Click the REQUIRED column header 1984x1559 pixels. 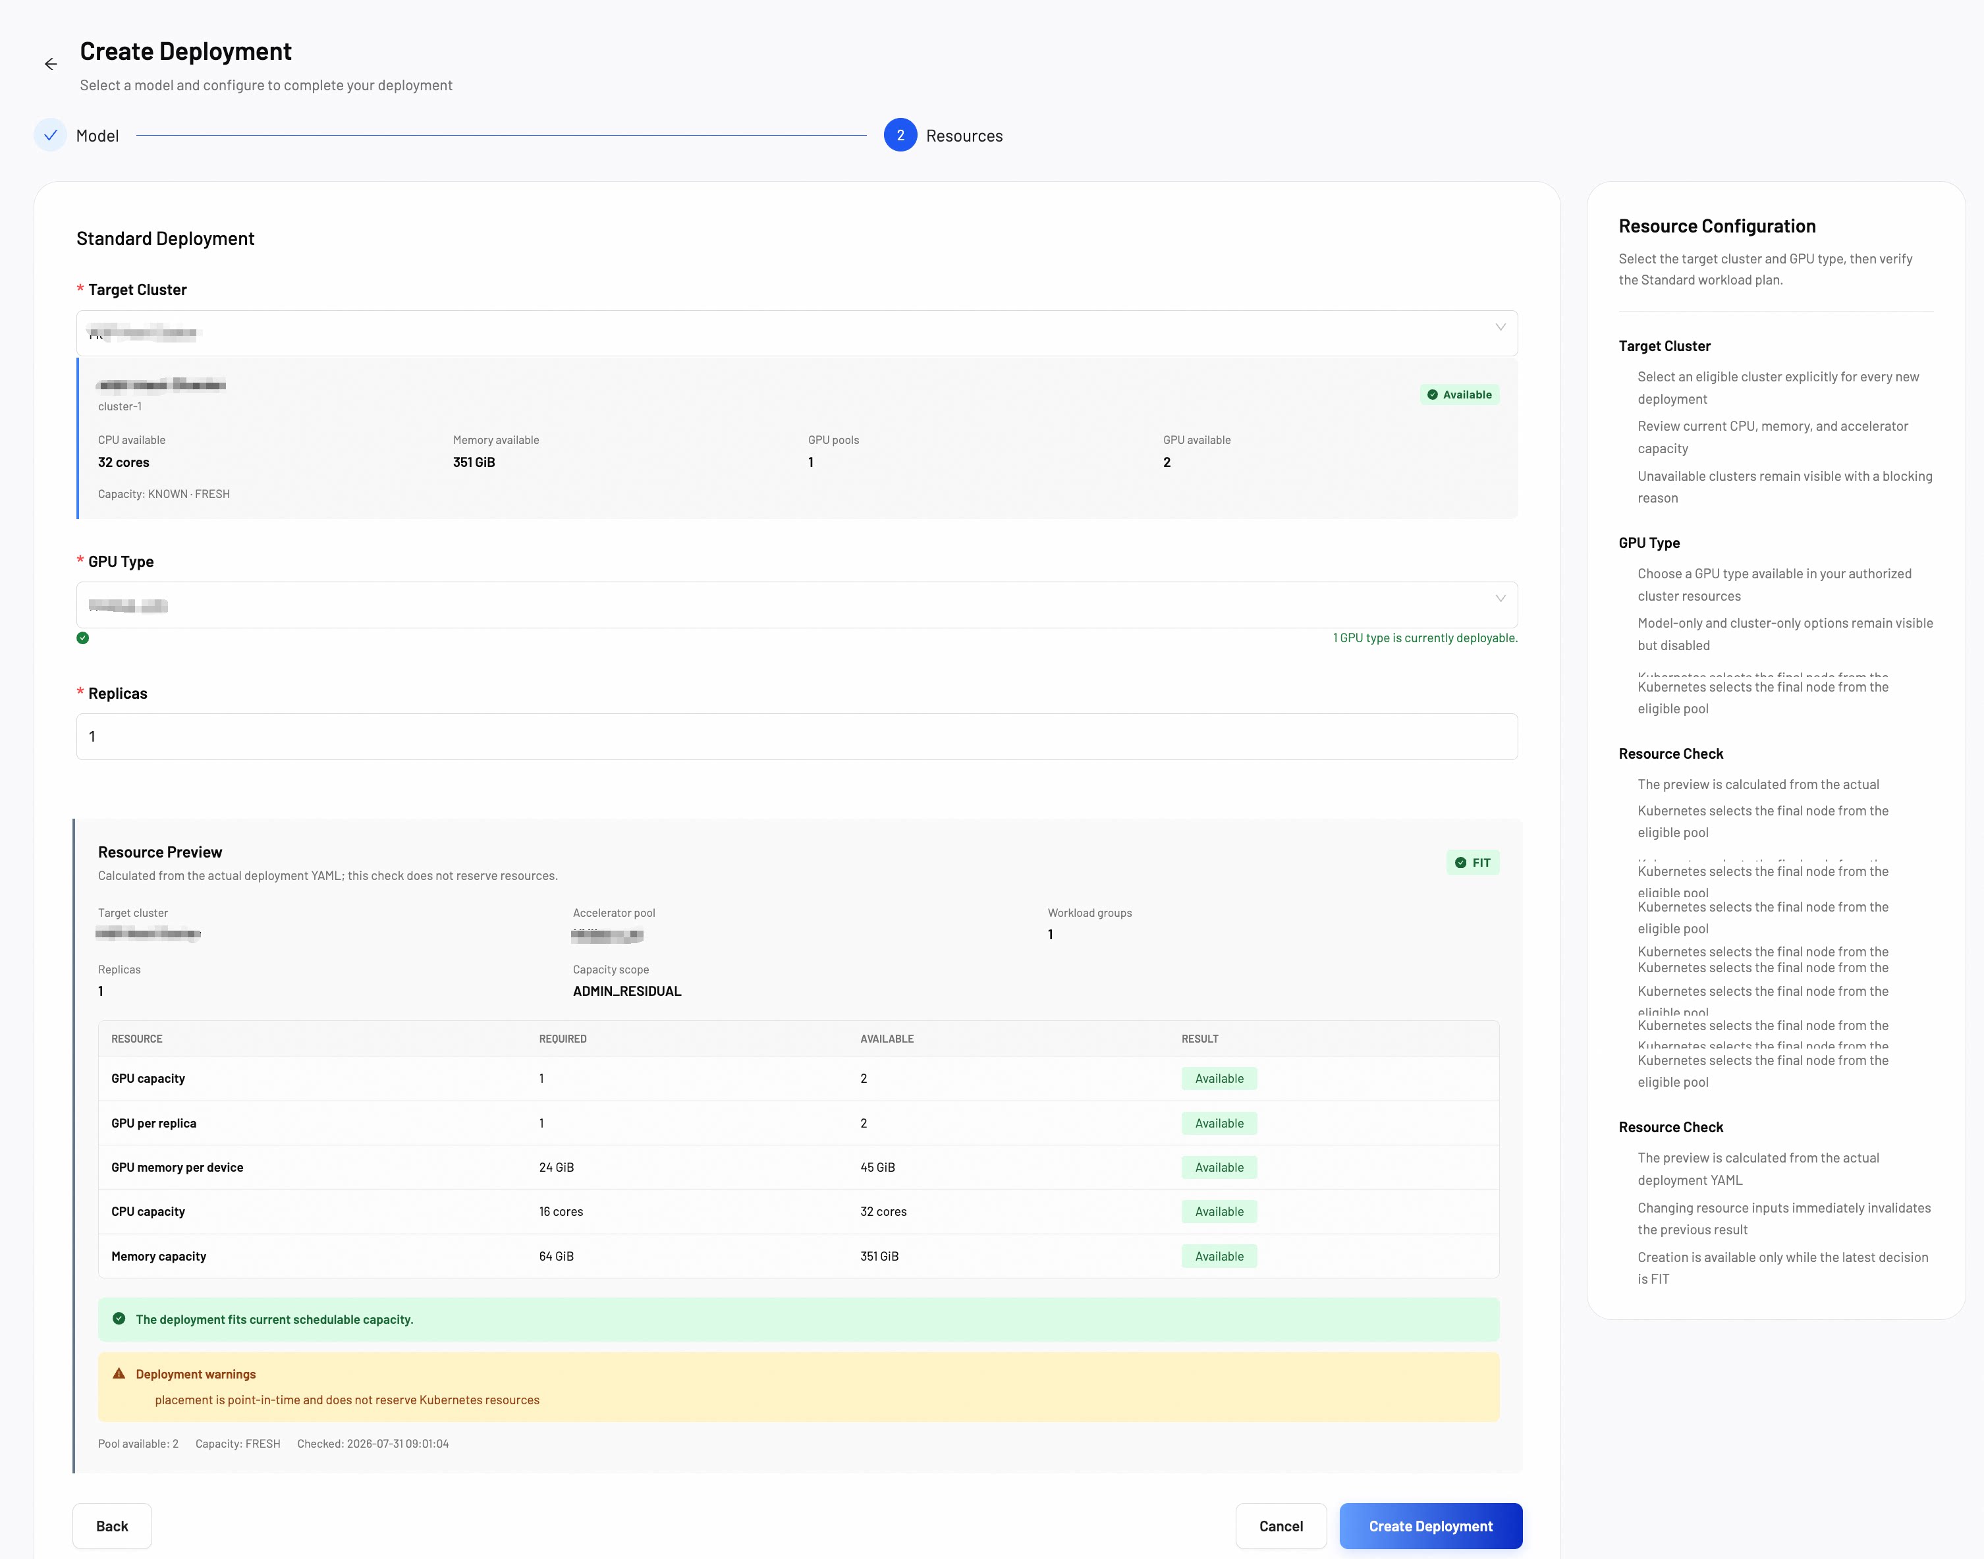563,1039
